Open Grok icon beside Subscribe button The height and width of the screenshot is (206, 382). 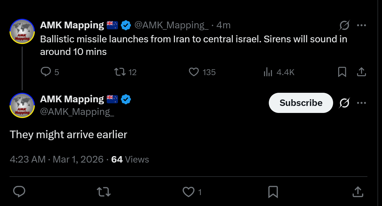pos(344,103)
